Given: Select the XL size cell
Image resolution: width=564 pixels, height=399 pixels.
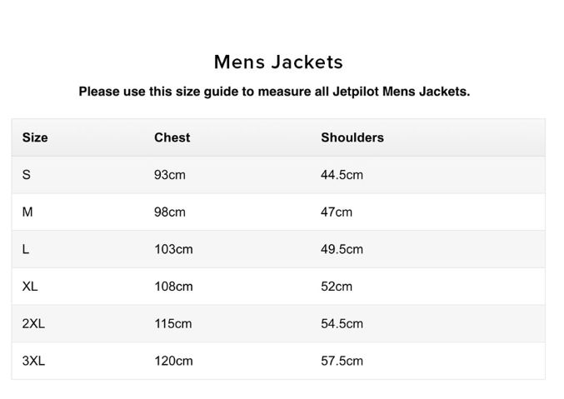Looking at the screenshot, I should pos(30,287).
